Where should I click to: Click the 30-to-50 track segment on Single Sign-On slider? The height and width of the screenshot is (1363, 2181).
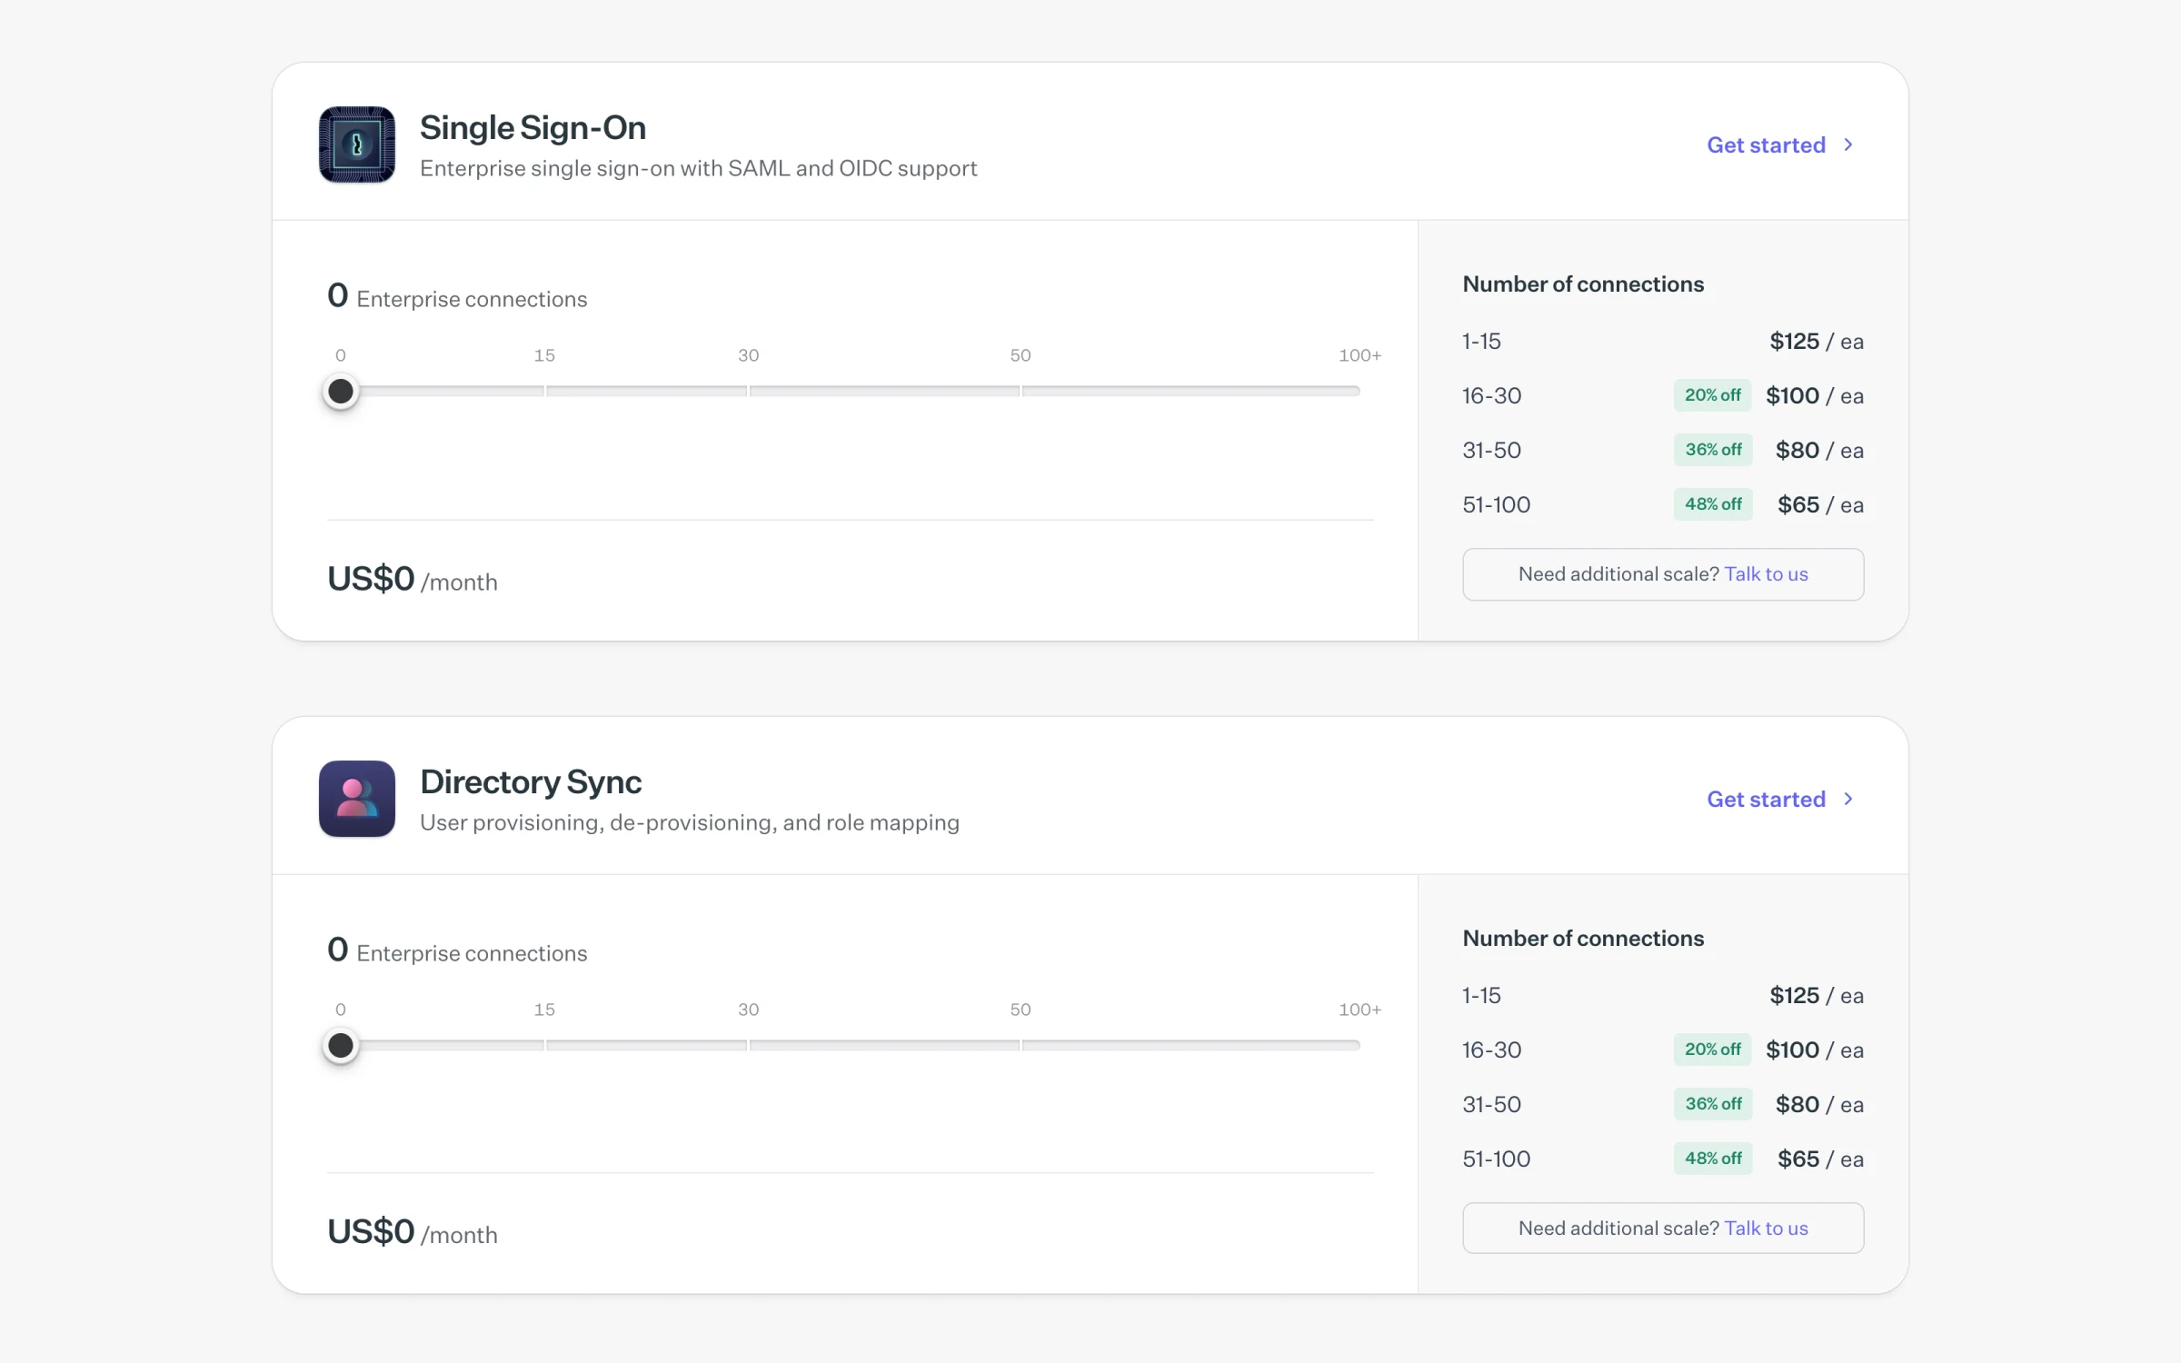point(884,392)
